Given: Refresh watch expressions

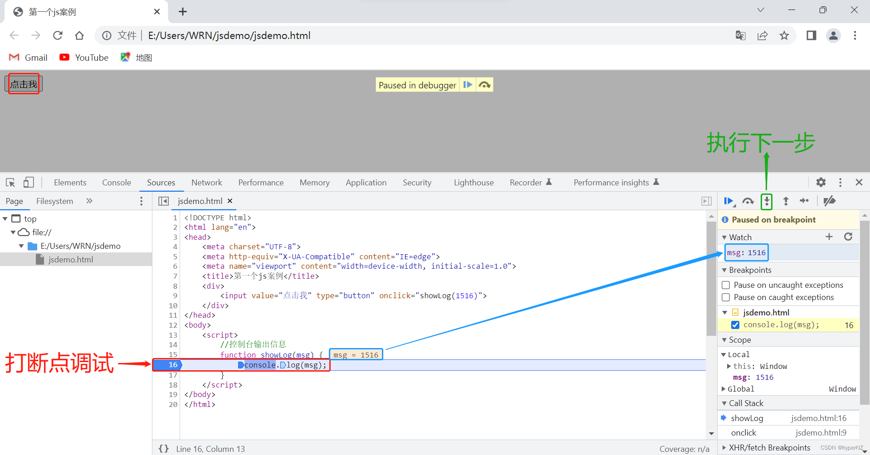Looking at the screenshot, I should 848,237.
